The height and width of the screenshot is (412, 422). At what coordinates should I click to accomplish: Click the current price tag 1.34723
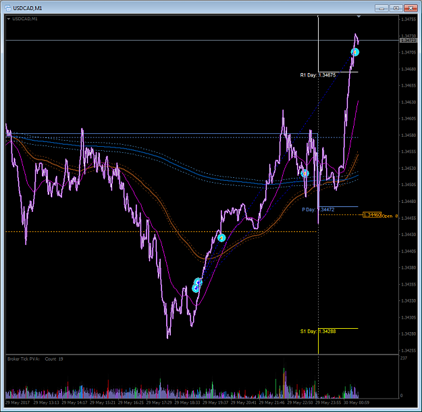click(x=408, y=41)
